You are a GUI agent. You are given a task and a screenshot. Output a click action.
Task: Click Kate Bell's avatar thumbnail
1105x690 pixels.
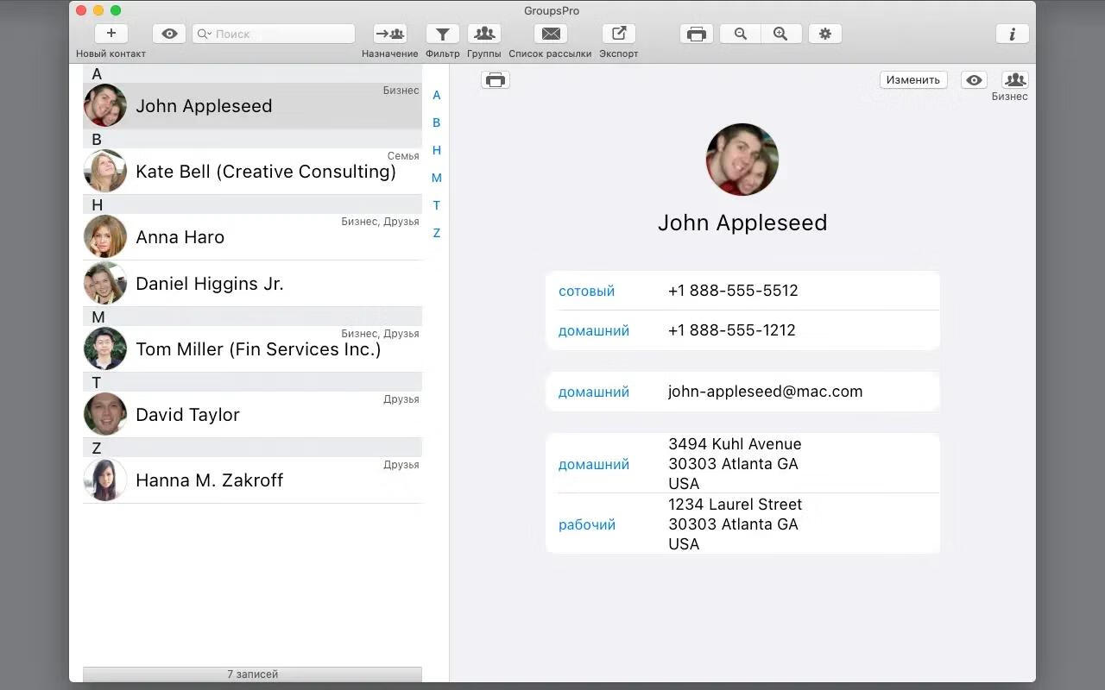pos(105,171)
